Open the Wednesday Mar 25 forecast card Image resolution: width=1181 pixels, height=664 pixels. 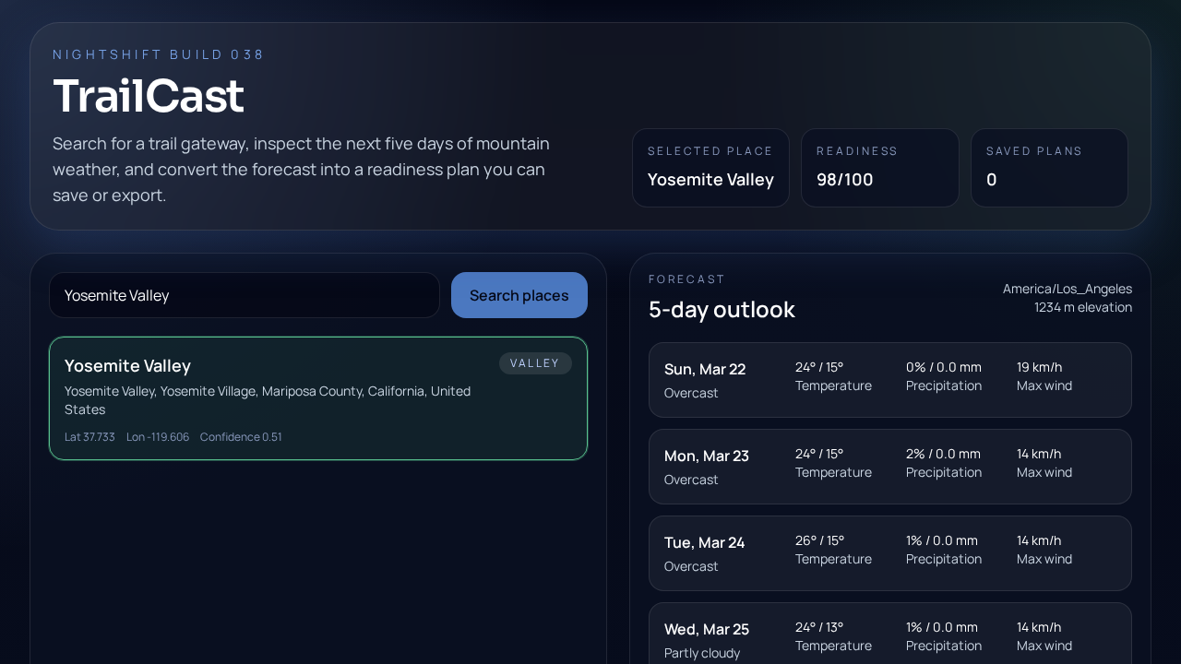890,634
